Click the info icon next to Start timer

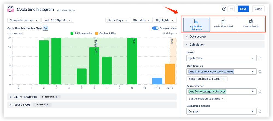pos(260,71)
